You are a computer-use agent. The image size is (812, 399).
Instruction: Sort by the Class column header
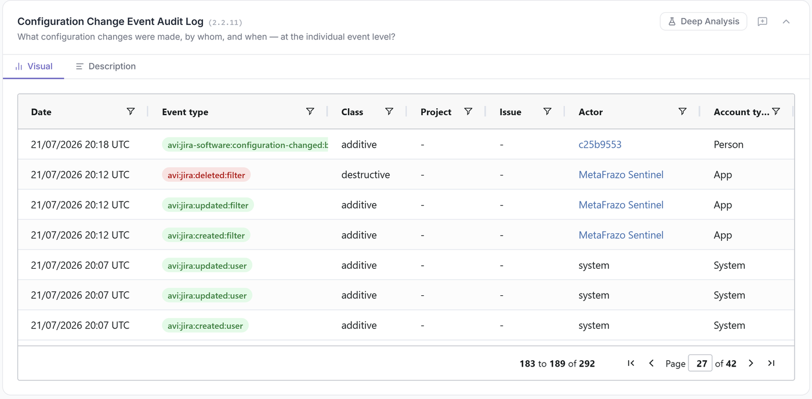352,112
